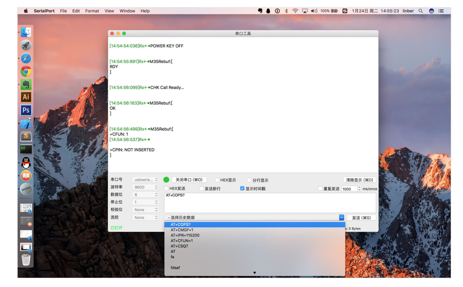Image resolution: width=463 pixels, height=287 pixels.
Task: Click the 清除显示 (⌘D) button
Action: point(360,180)
